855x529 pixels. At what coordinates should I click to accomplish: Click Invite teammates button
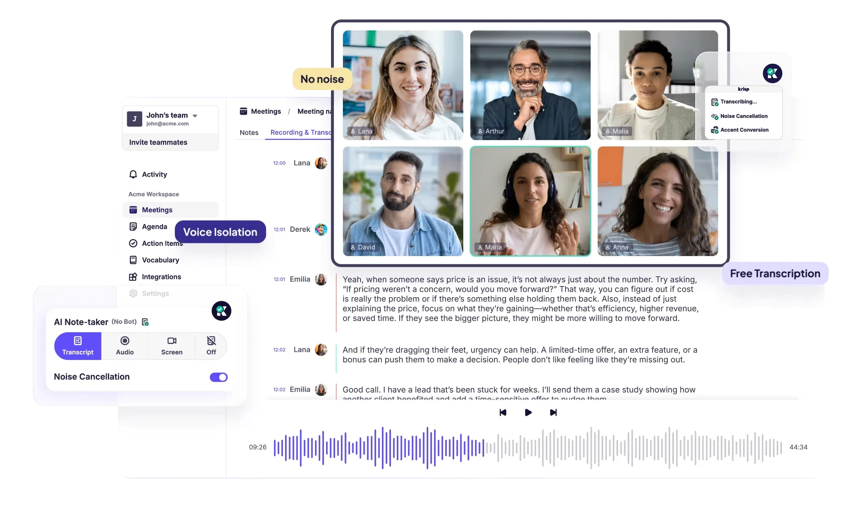(158, 142)
